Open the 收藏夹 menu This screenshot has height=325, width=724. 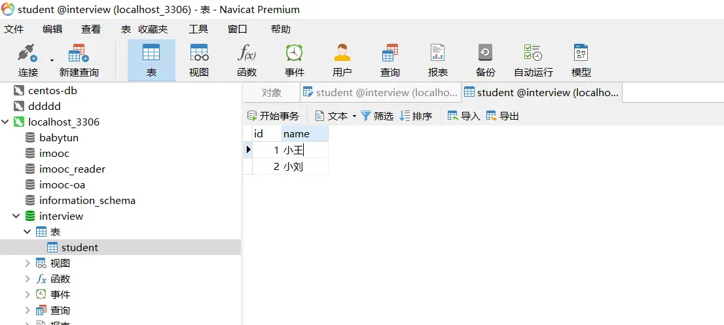tap(153, 29)
